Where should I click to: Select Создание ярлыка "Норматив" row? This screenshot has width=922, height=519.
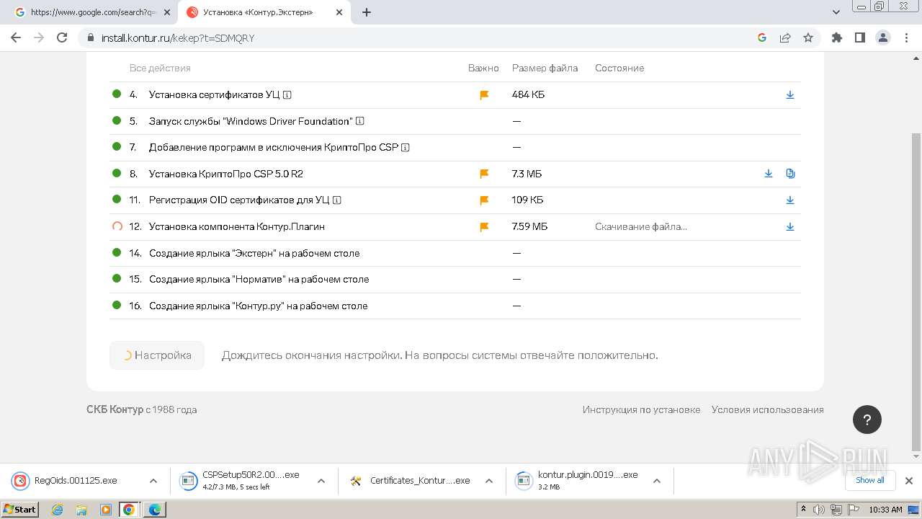point(455,279)
